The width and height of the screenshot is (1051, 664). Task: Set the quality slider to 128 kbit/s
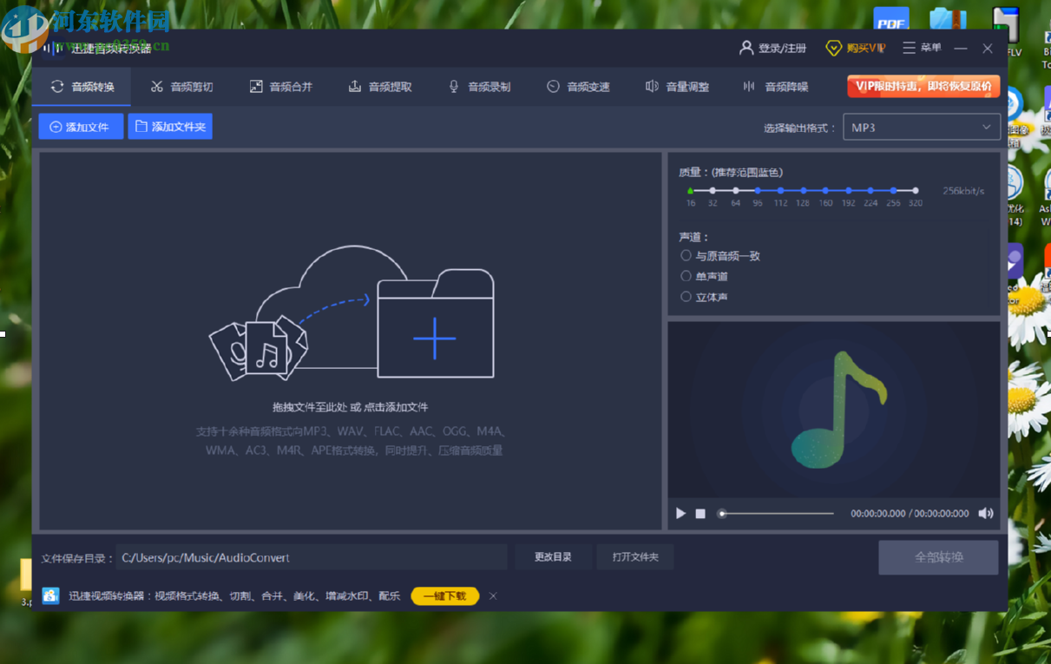[x=803, y=190]
